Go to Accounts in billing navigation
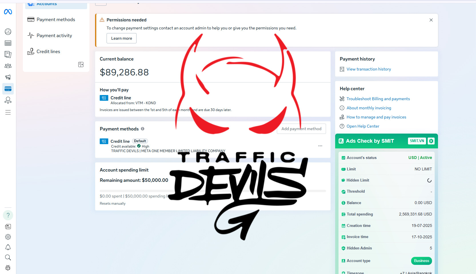This screenshot has width=476, height=274. [x=56, y=5]
